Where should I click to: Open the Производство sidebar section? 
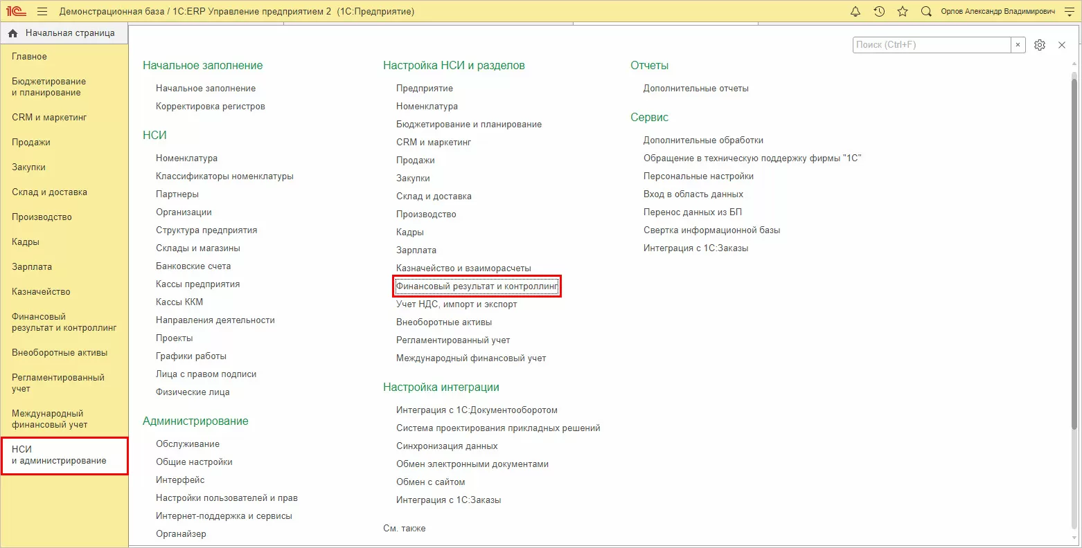pyautogui.click(x=42, y=217)
